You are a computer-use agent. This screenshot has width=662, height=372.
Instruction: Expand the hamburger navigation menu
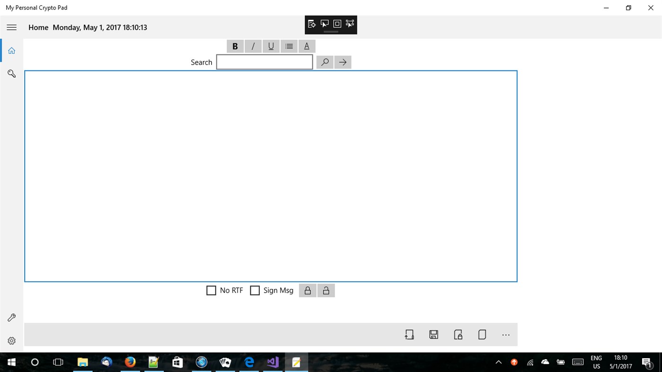coord(11,27)
